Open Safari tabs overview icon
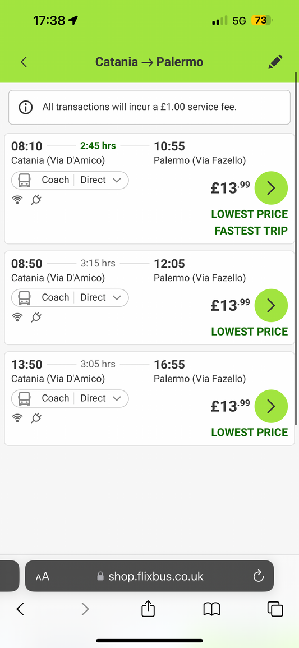This screenshot has height=648, width=299. 275,609
